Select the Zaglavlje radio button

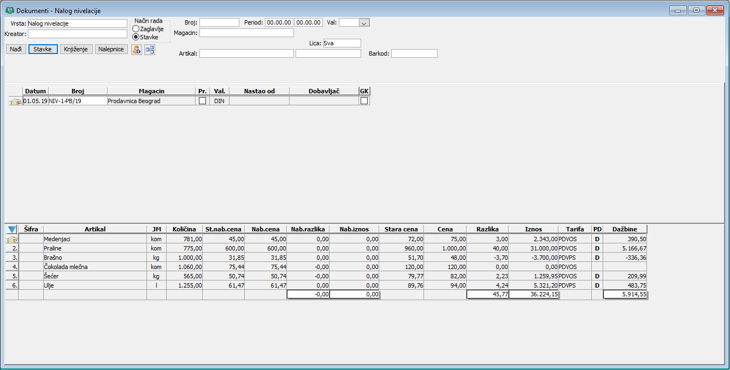(136, 29)
